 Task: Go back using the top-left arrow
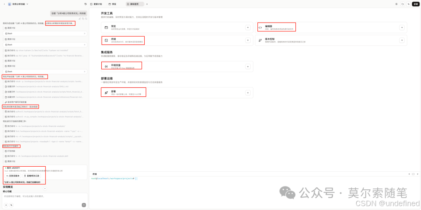pyautogui.click(x=4, y=4)
